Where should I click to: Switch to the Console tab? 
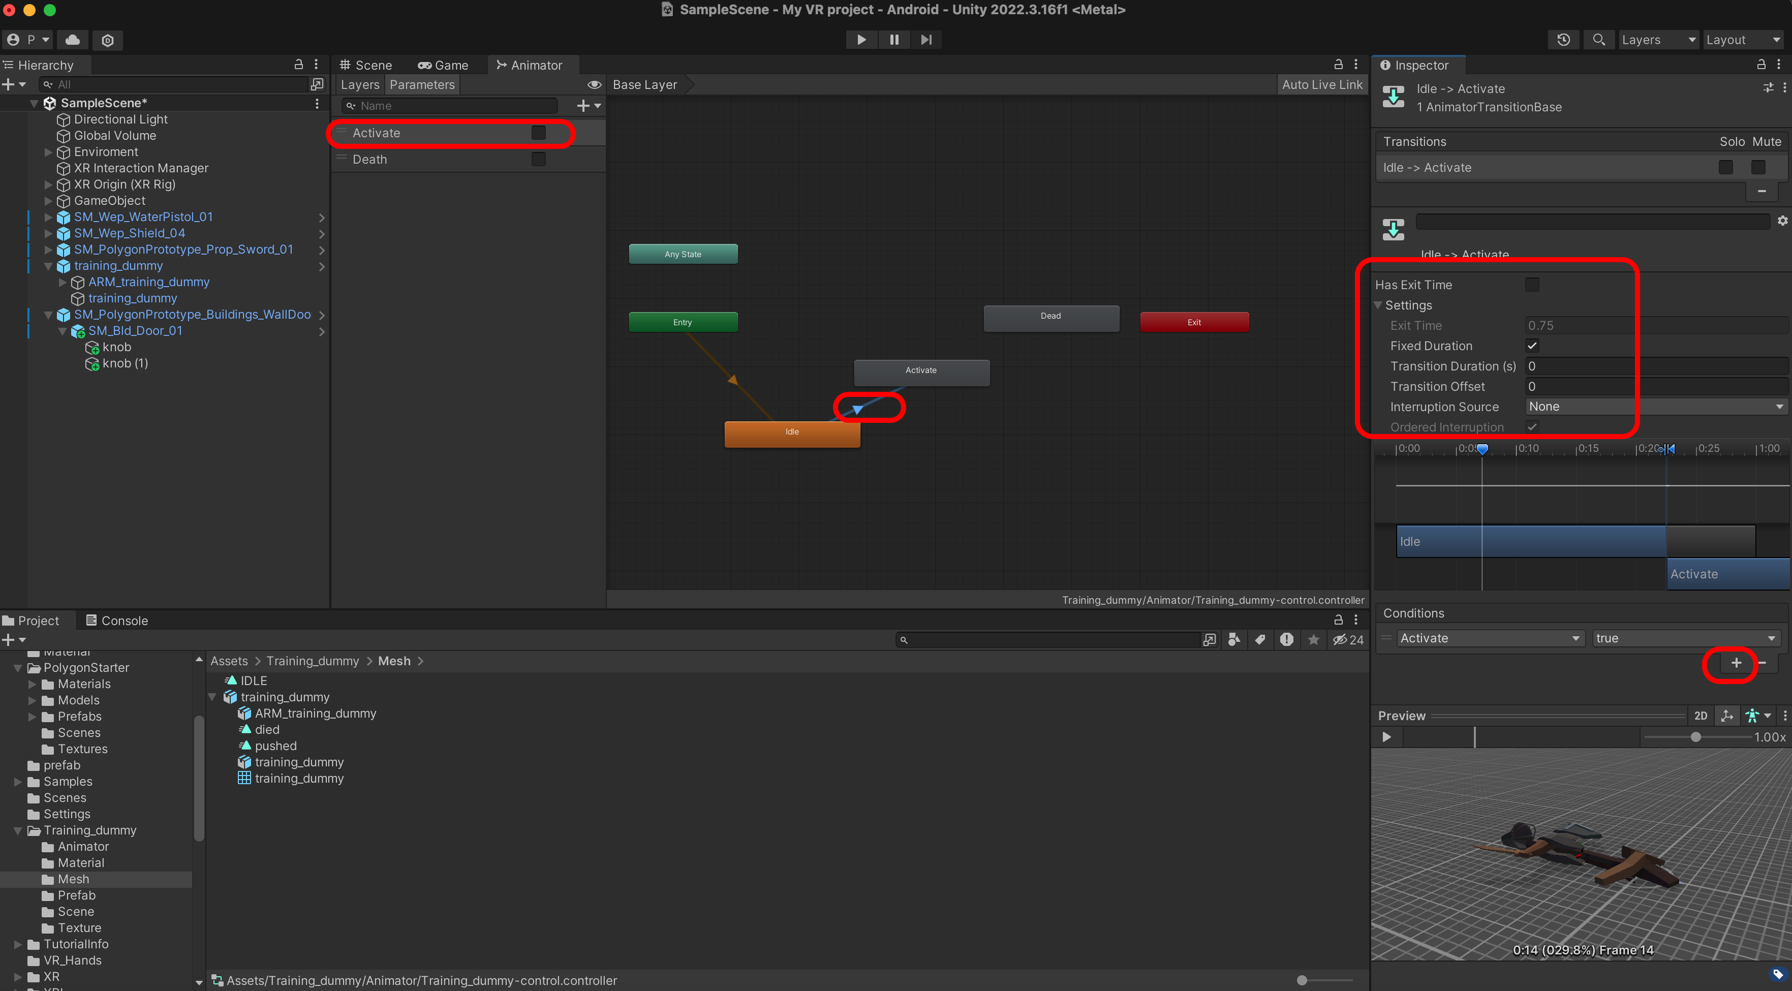pos(116,621)
